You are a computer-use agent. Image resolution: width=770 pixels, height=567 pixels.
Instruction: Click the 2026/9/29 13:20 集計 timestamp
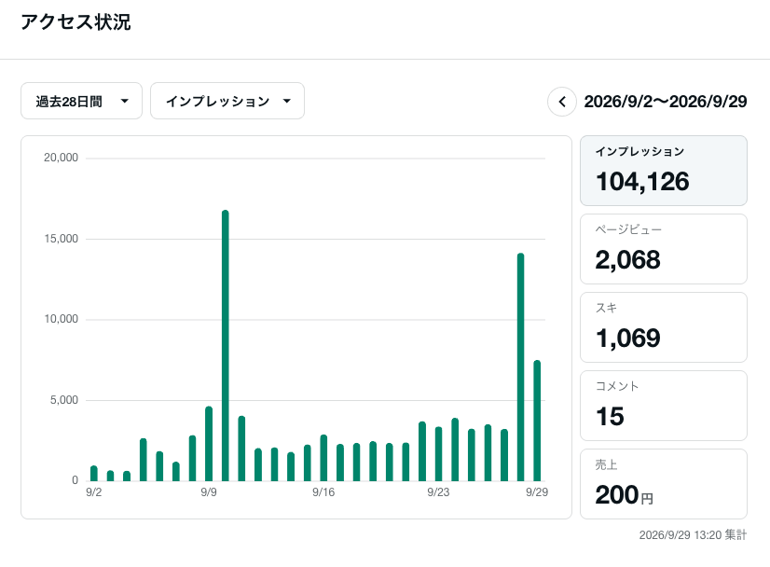coord(693,534)
